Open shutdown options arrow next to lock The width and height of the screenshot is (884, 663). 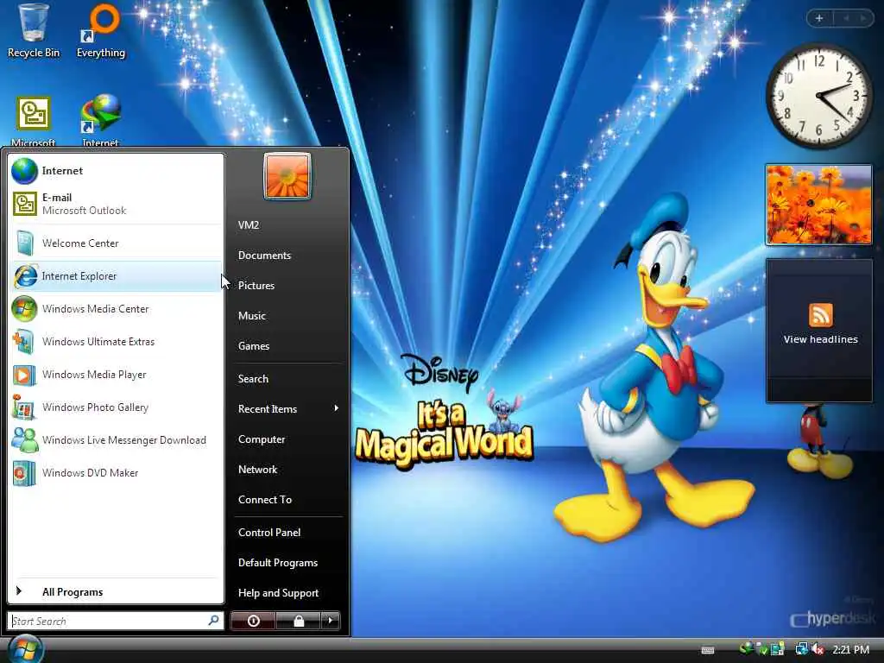[331, 621]
